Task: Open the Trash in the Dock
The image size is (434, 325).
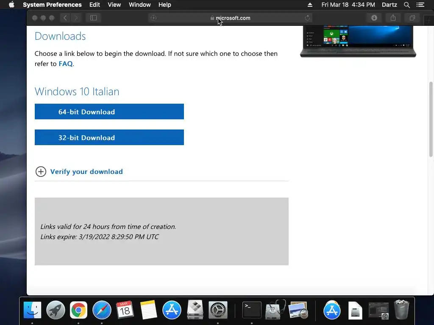Action: coord(401,310)
